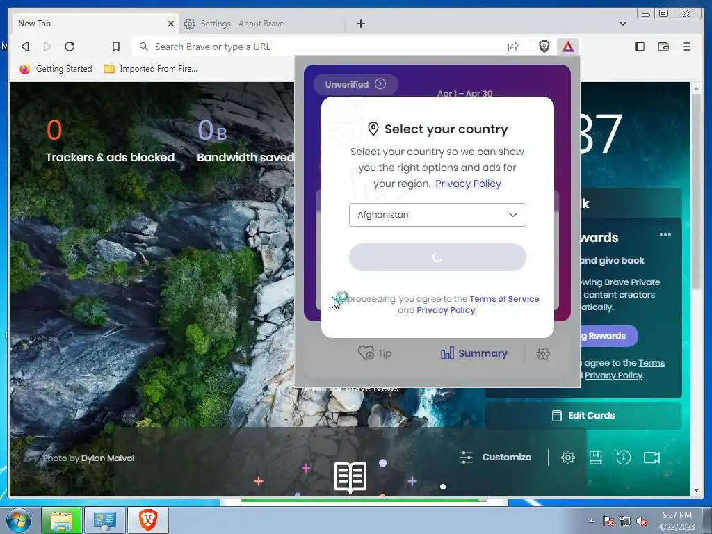Open the Afghanistan country dropdown

point(437,215)
